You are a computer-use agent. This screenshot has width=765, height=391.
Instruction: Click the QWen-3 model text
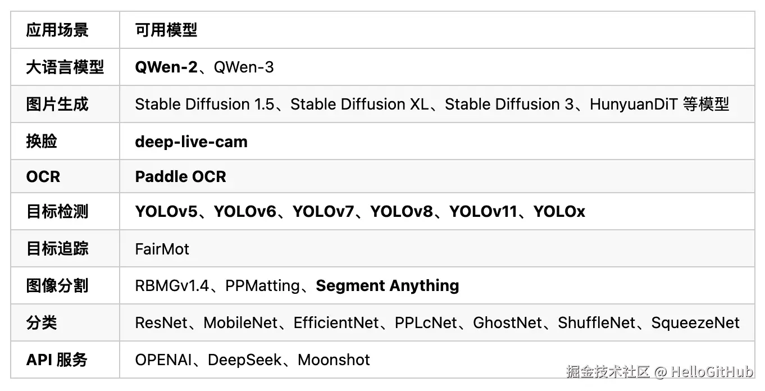coord(244,67)
